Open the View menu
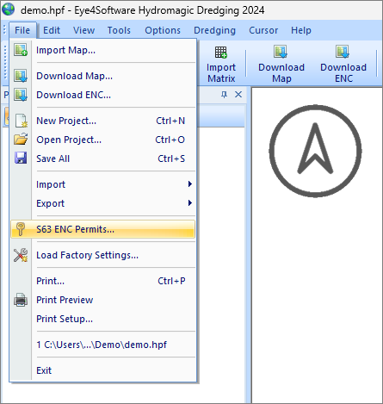Image resolution: width=383 pixels, height=404 pixels. point(83,30)
